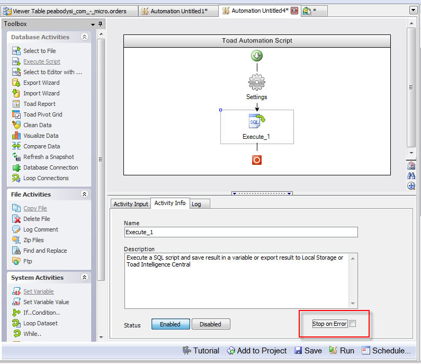The width and height of the screenshot is (421, 364).
Task: Pick the Toad Pivot Grid activity
Action: coord(37,114)
